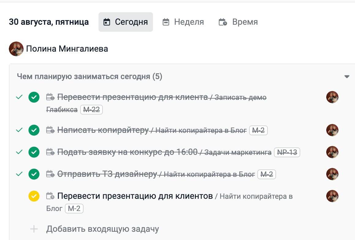Switch to the 'Сегодня' tab

point(126,22)
